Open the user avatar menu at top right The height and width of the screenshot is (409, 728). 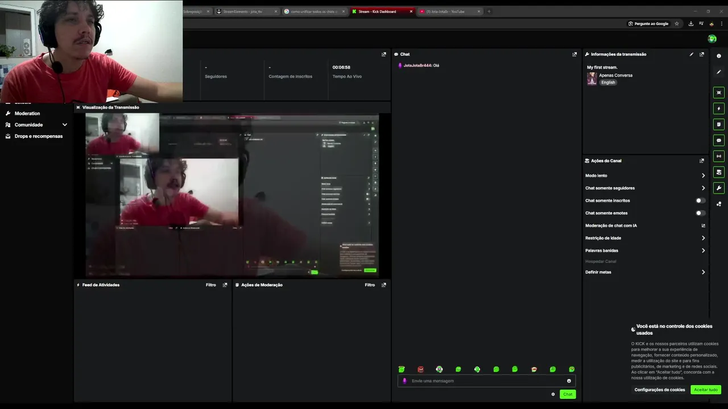(712, 39)
